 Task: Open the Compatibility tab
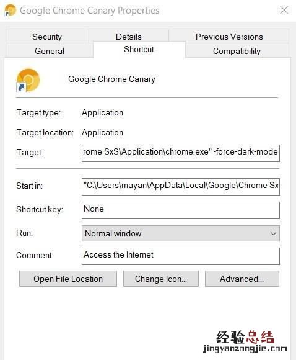coord(237,51)
